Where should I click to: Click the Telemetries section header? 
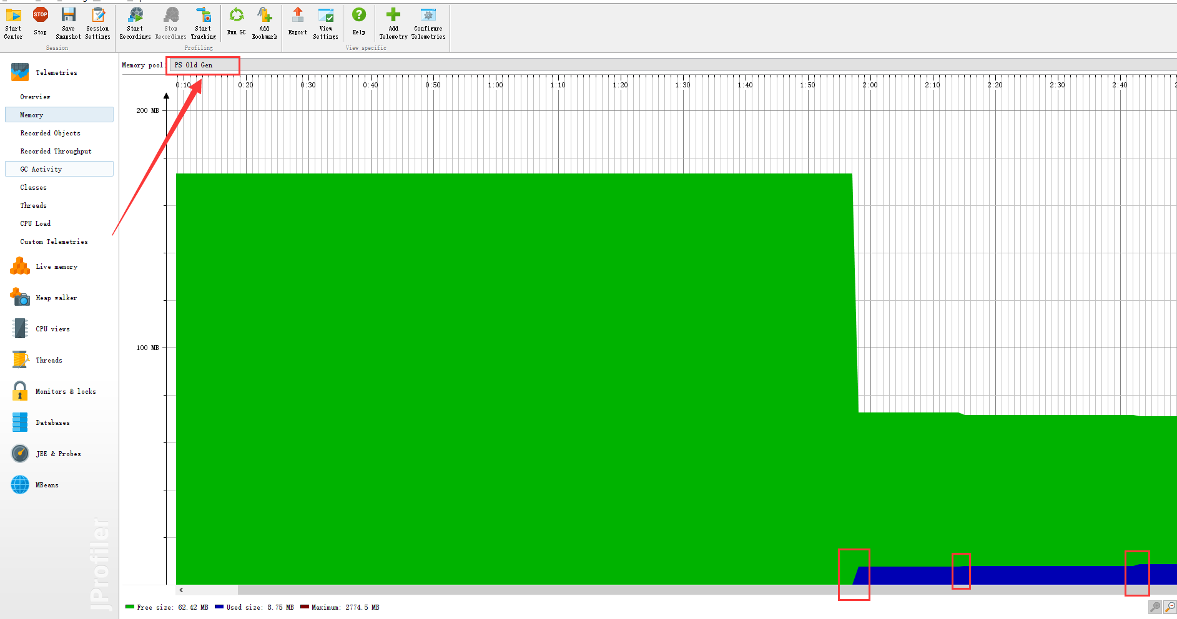coord(56,72)
